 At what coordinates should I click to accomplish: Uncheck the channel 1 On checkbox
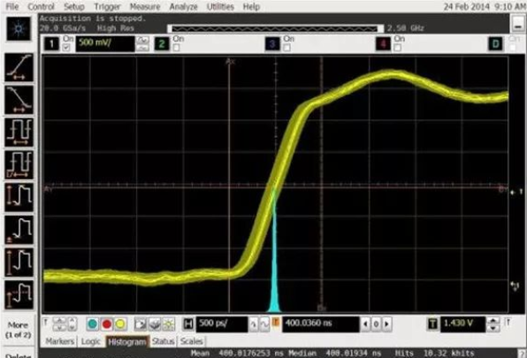point(66,48)
